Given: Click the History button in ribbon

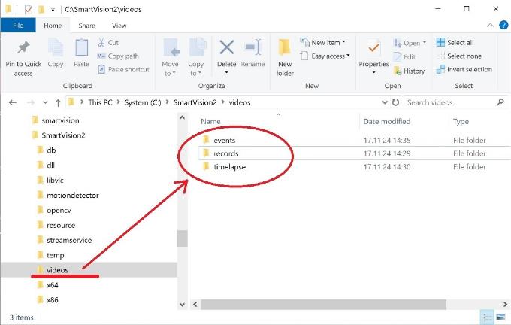Looking at the screenshot, I should pos(408,71).
